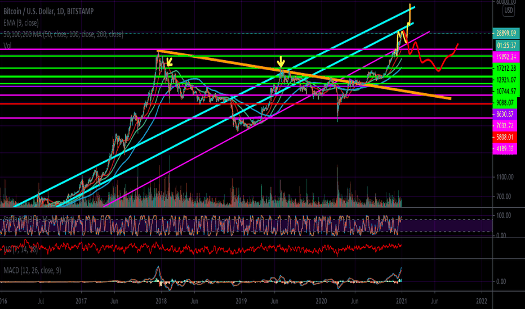
Task: Select the green 12921.07 price label
Action: pyautogui.click(x=506, y=80)
